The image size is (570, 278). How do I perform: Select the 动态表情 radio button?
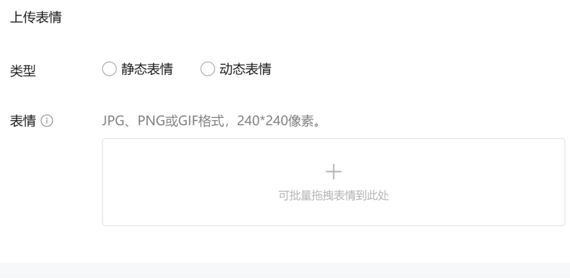207,69
